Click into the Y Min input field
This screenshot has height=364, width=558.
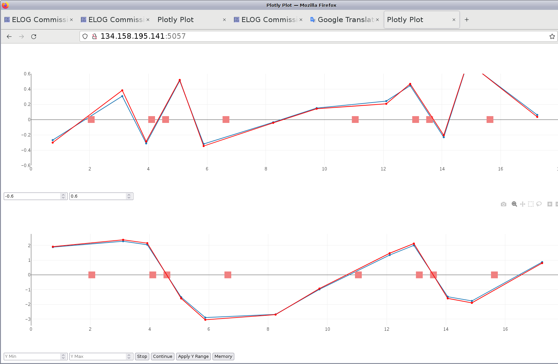[32, 357]
